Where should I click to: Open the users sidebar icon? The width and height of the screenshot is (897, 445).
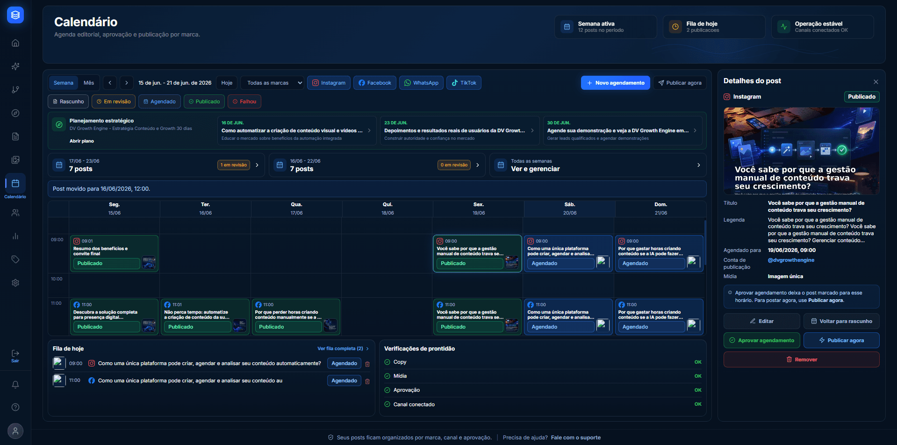tap(15, 213)
